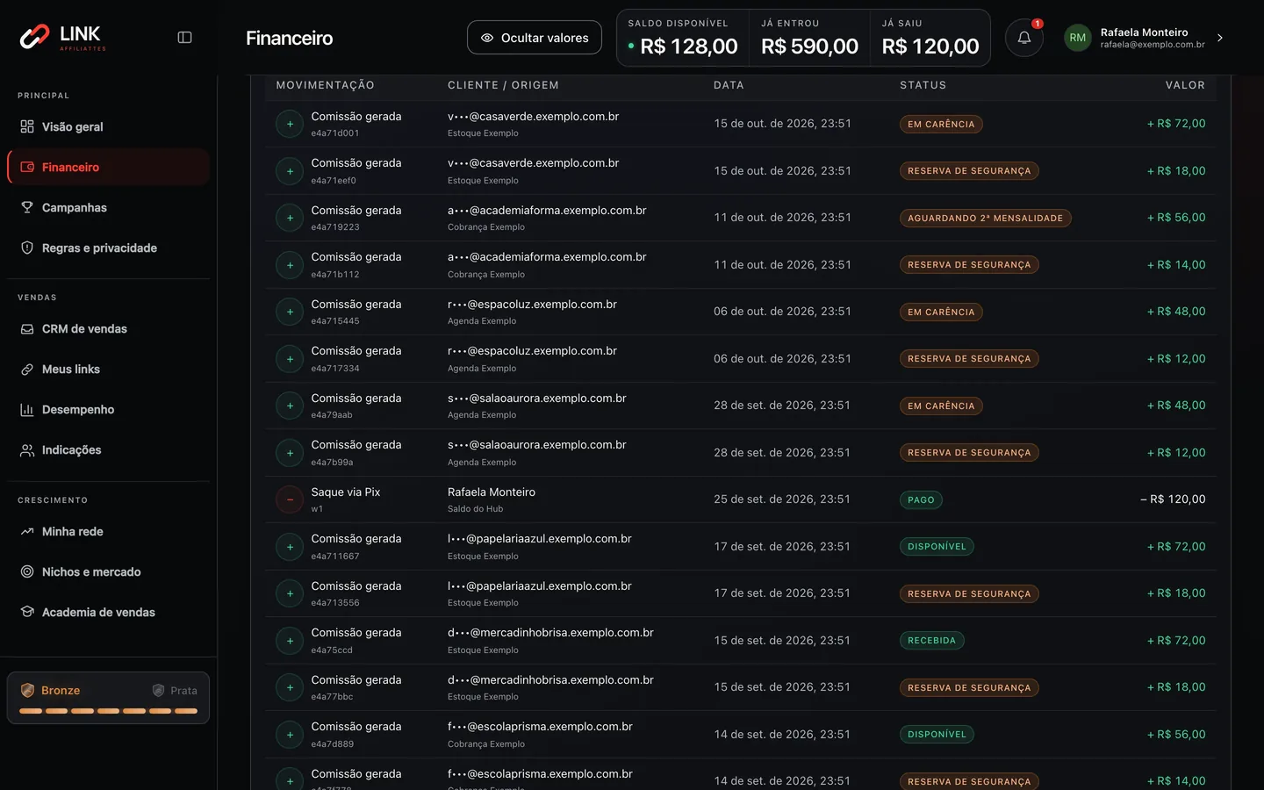This screenshot has width=1264, height=790.
Task: Click the plus icon for commission e4a71d001
Action: (x=290, y=124)
